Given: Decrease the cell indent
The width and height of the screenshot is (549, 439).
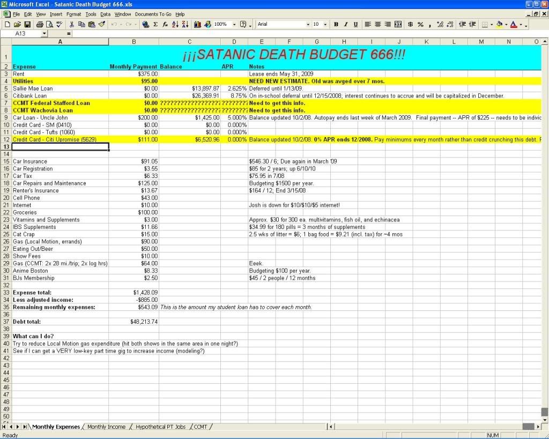Looking at the screenshot, I should point(462,25).
